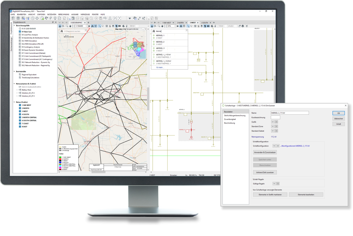This screenshot has height=236, width=353.
Task: Switch to the 1 FAR WEST diagram tab
Action: pyautogui.click(x=167, y=23)
